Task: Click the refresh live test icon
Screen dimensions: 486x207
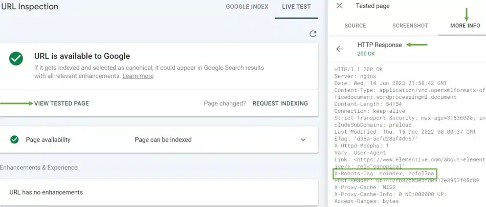Action: [313, 34]
